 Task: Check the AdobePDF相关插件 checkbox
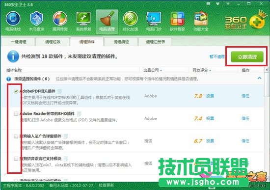click(16, 91)
